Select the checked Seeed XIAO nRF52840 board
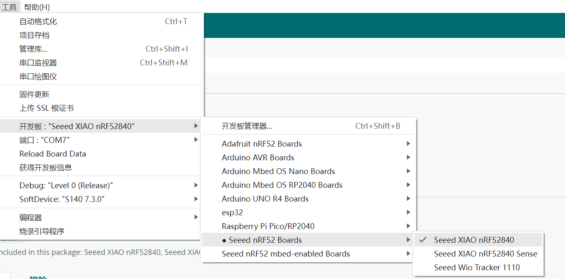The height and width of the screenshot is (279, 565). coord(478,240)
